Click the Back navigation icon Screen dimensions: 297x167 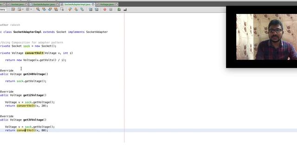19,9
